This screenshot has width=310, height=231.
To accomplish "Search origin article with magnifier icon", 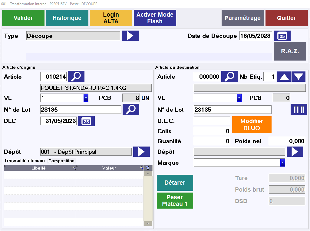I will click(76, 77).
